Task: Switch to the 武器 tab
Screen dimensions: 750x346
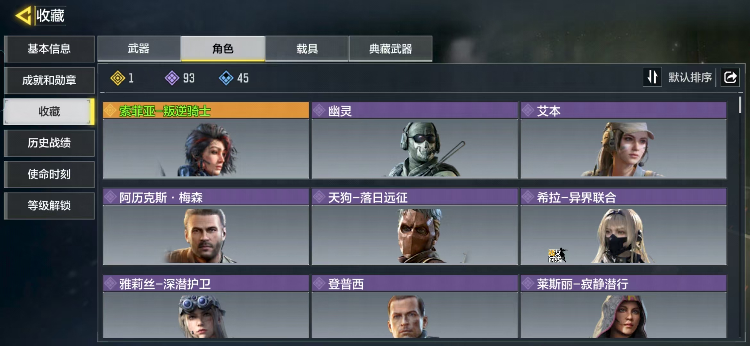Action: [139, 48]
